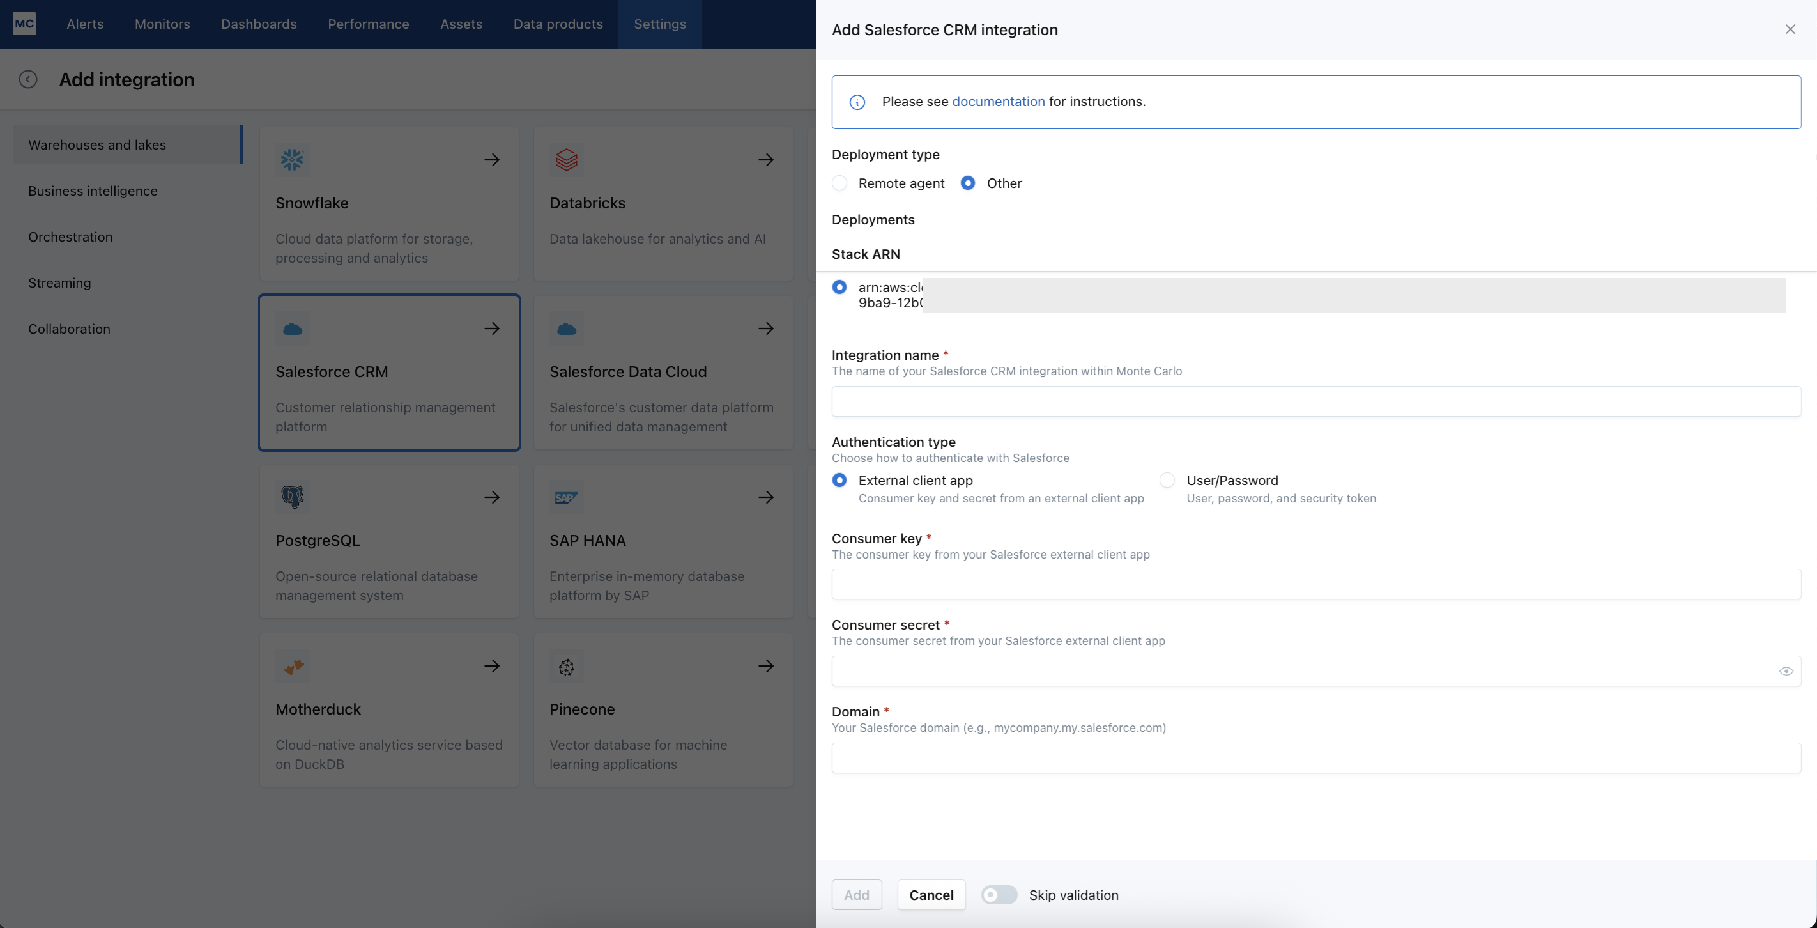Select the Stack ARN radio option
Viewport: 1817px width, 928px height.
839,287
